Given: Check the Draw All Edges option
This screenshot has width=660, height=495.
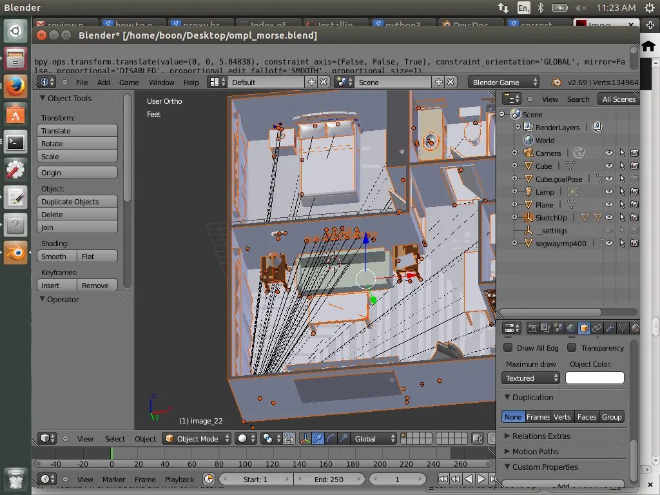Looking at the screenshot, I should click(x=508, y=347).
